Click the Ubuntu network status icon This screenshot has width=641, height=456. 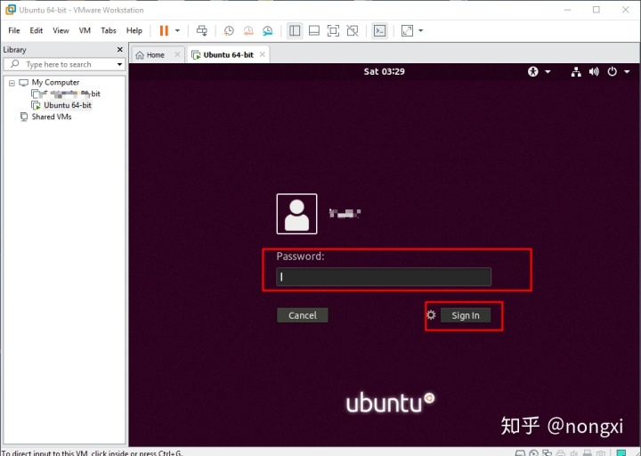click(x=576, y=72)
